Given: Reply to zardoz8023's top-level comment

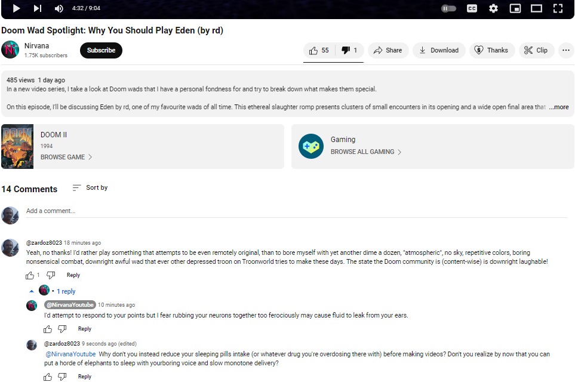Looking at the screenshot, I should point(73,275).
